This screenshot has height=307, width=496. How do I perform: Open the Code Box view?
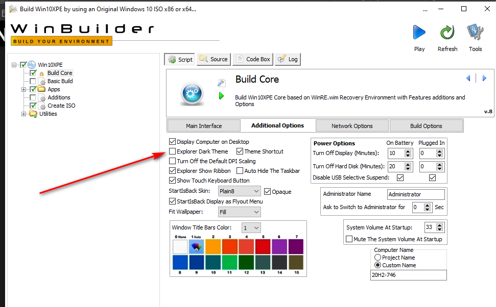point(253,59)
